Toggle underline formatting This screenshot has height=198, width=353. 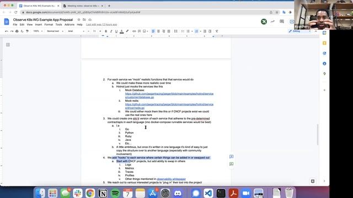point(116,31)
